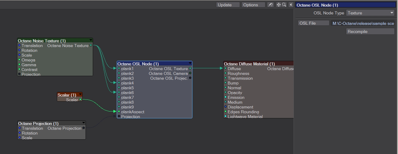The width and height of the screenshot is (398, 154).
Task: Click the pick/eyedropper tool icon in toolbar
Action: (x=270, y=5)
